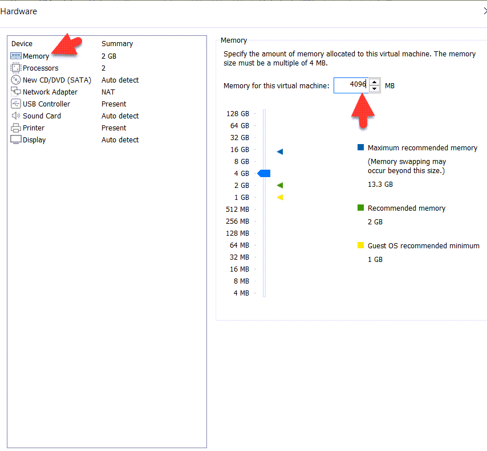This screenshot has height=451, width=487.
Task: Select the USB Controller icon
Action: coord(16,104)
